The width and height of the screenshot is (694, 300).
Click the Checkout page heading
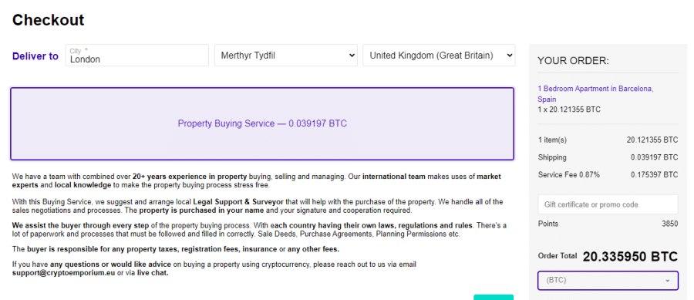point(49,20)
